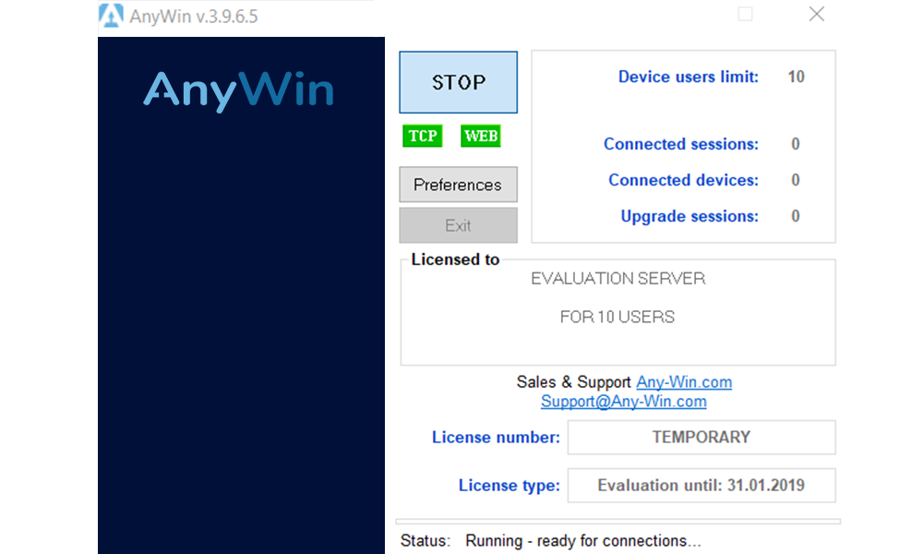Click the green WEB status indicator

pyautogui.click(x=481, y=136)
